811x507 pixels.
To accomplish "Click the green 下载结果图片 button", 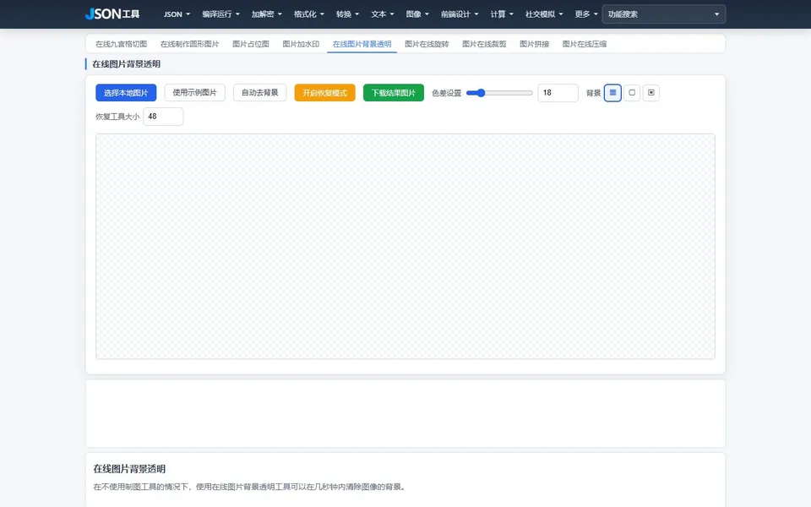I will (x=394, y=93).
